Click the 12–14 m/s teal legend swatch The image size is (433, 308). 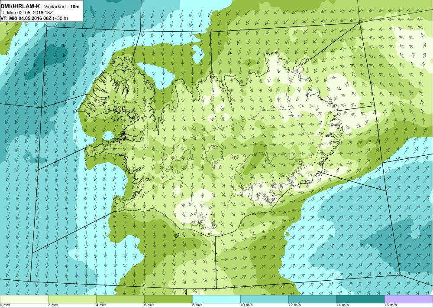point(312,299)
